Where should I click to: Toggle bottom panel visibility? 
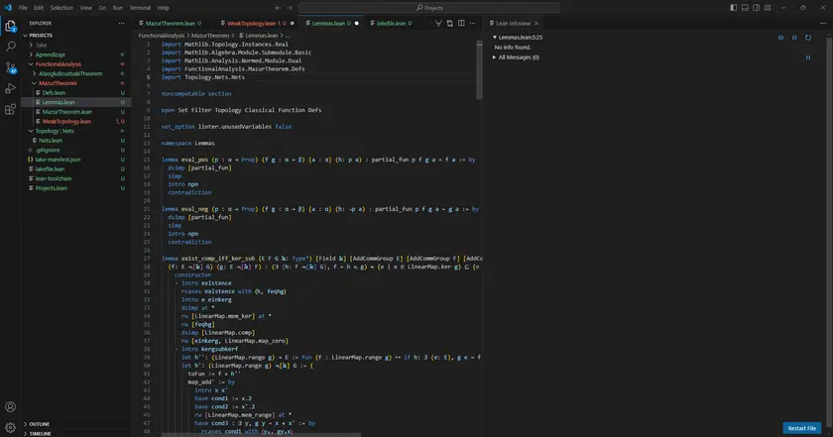[x=745, y=8]
